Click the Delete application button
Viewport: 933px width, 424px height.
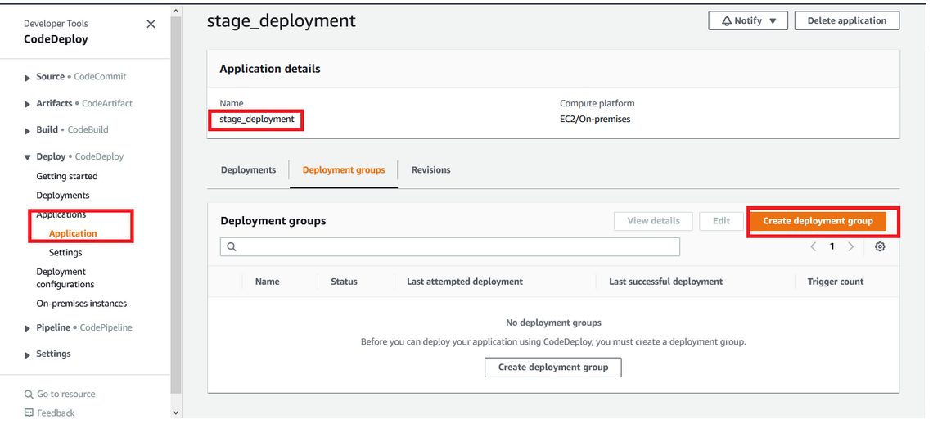[x=847, y=20]
